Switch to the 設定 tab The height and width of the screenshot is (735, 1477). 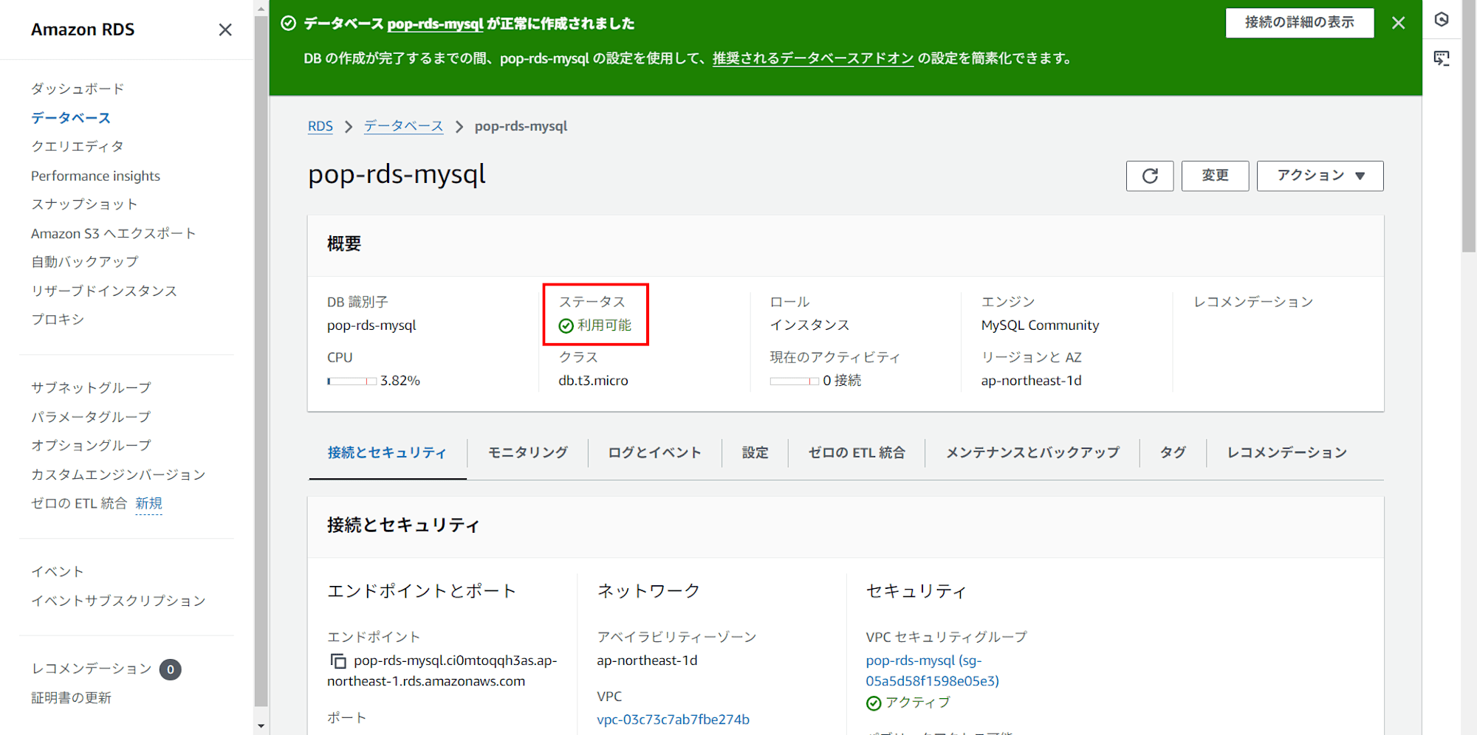point(755,452)
